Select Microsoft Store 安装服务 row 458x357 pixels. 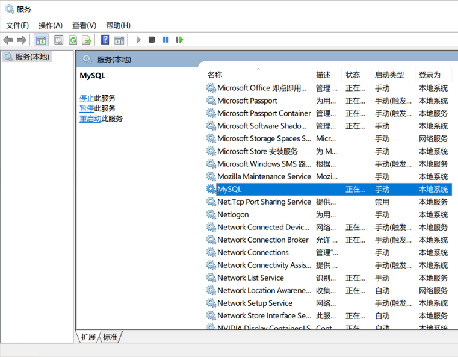tap(329, 151)
